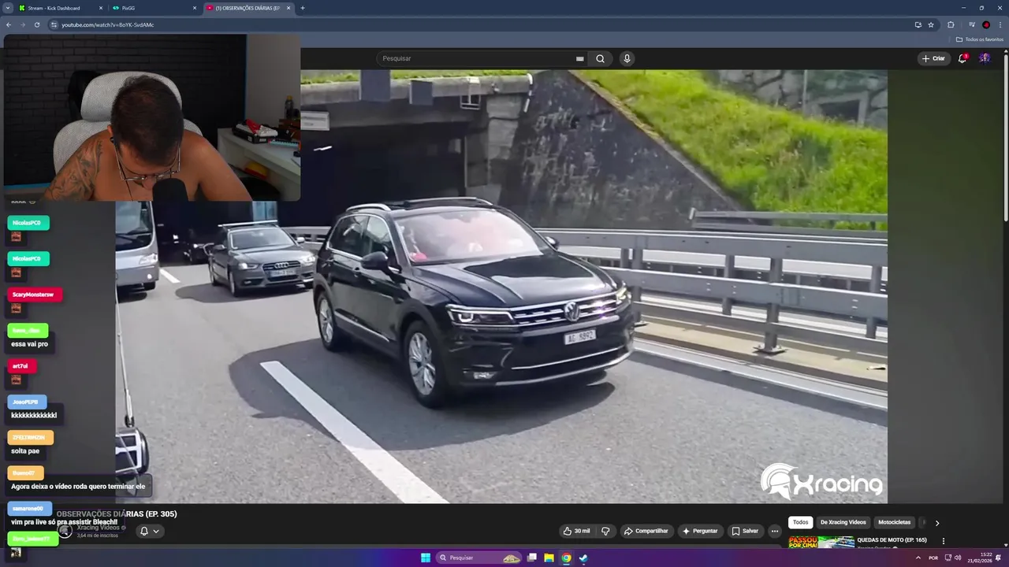Click the tray volume speaker icon
Screen dimensions: 1009x567
point(958,558)
